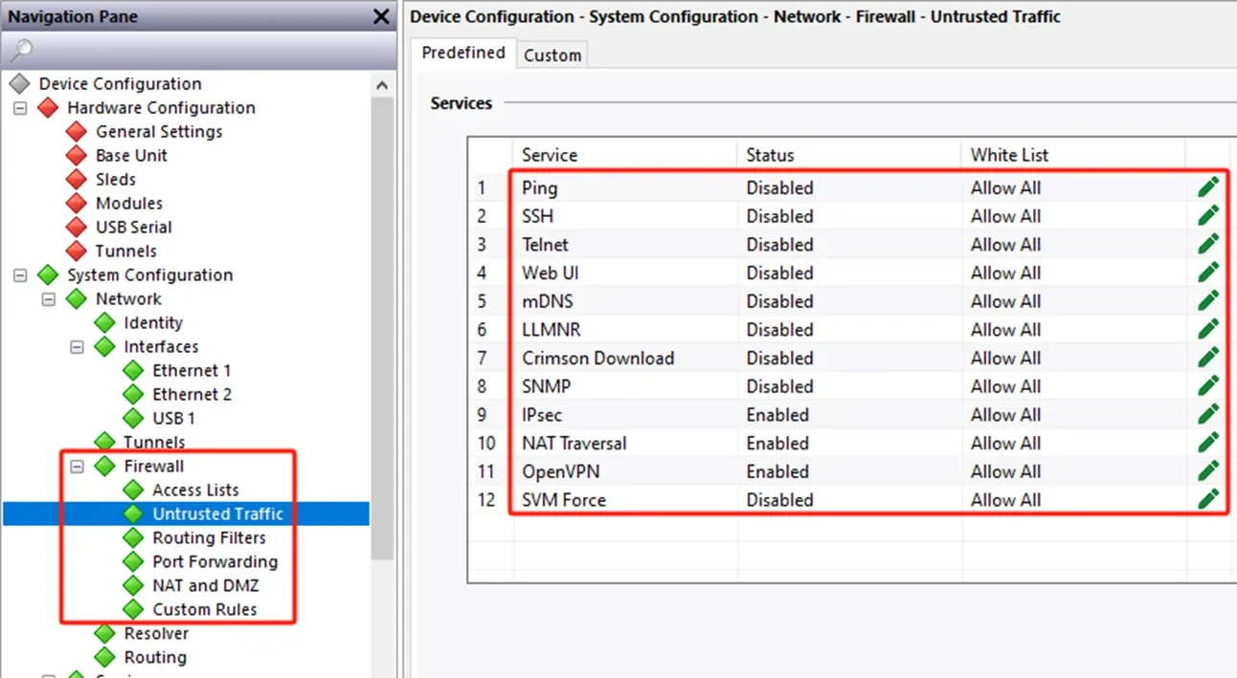
Task: Select the Predefined tab
Action: 463,54
